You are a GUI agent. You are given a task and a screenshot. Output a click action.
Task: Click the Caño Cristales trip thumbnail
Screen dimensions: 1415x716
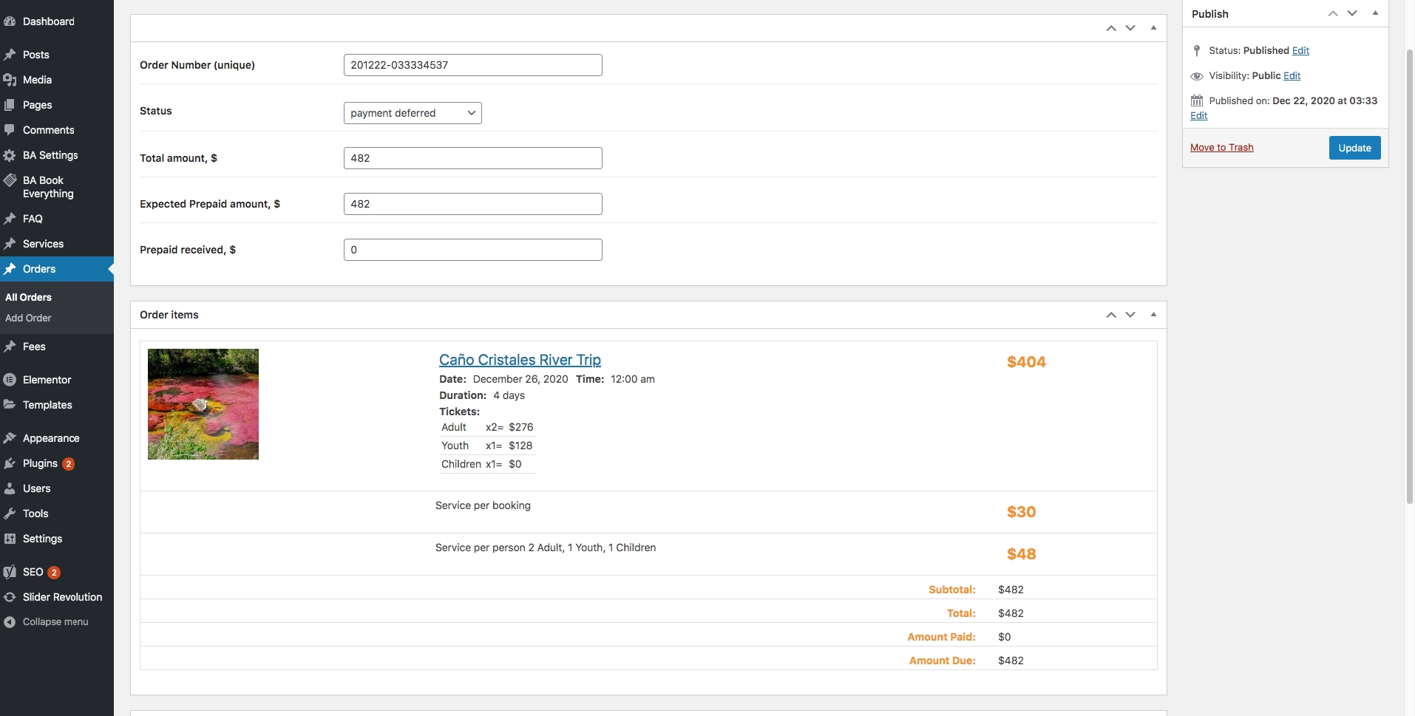(x=203, y=404)
